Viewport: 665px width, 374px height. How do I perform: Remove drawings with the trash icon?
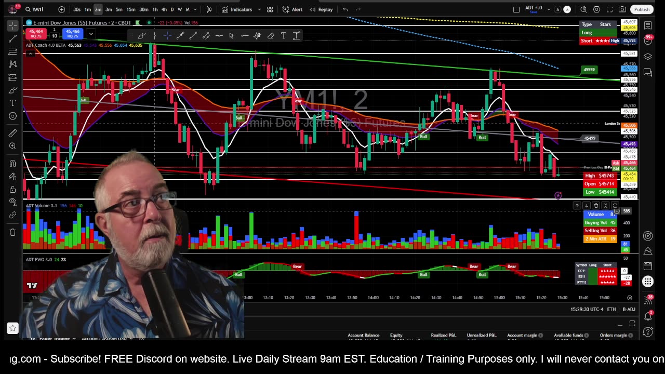12,232
